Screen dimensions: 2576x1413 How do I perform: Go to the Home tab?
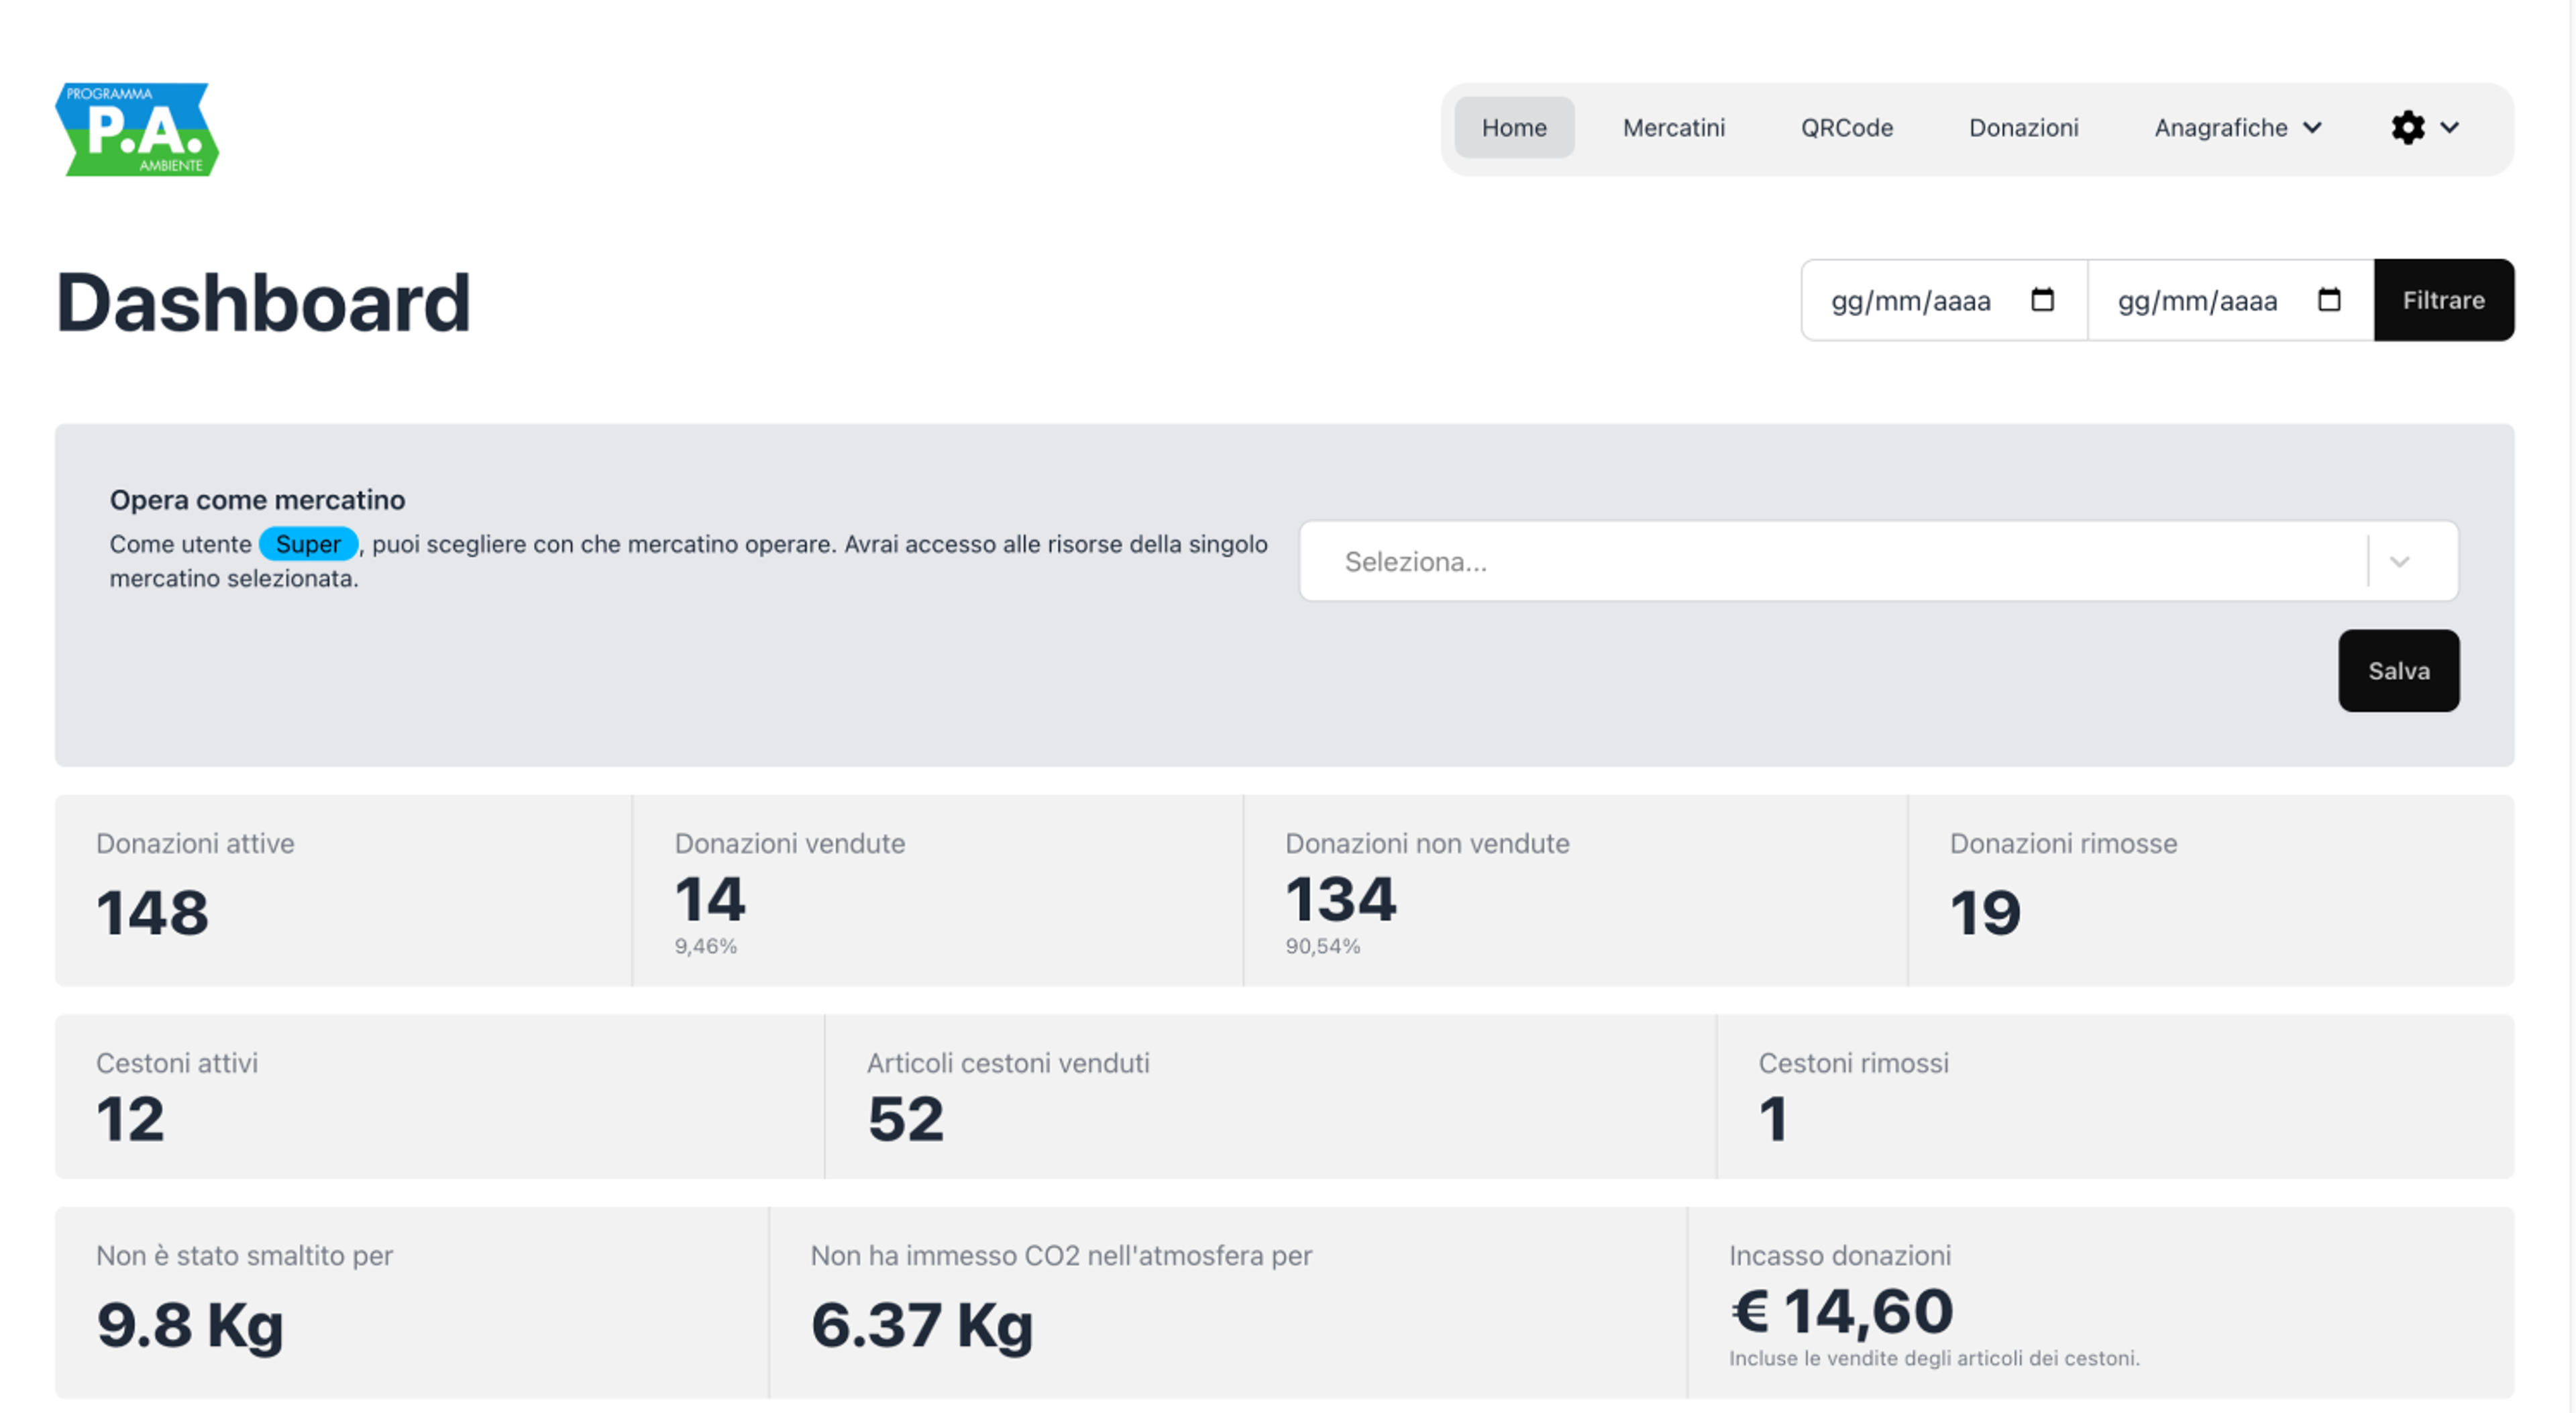click(x=1513, y=128)
